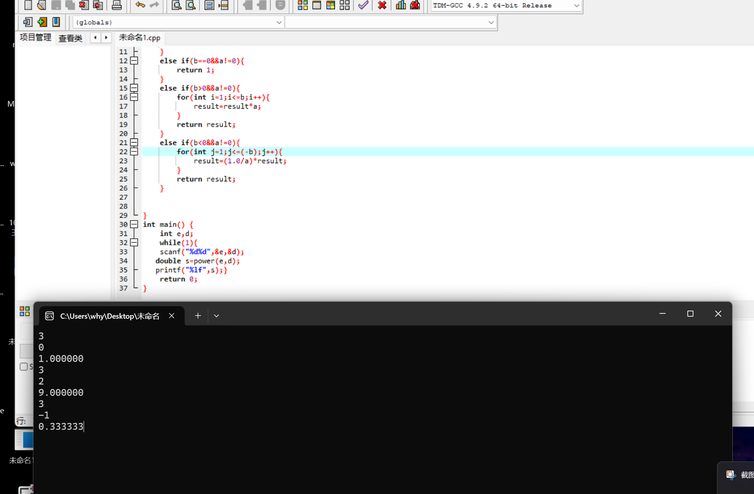This screenshot has width=754, height=494.
Task: Click the screenshot tool icon at bottom right
Action: coord(731,475)
